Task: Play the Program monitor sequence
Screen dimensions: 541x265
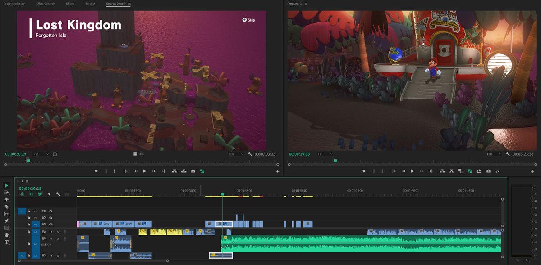Action: (412, 171)
